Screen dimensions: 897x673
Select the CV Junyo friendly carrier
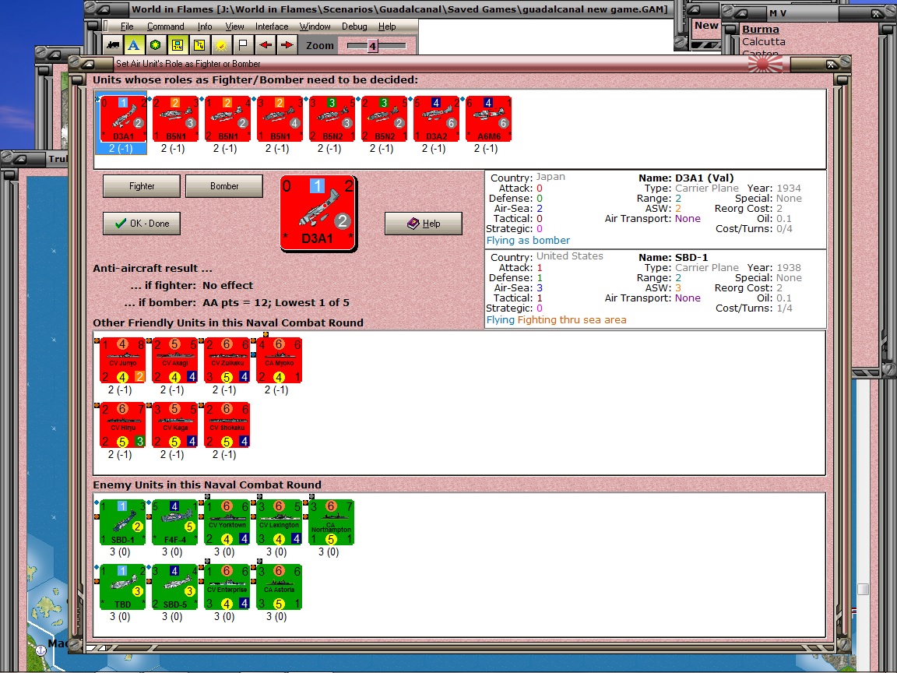[x=122, y=360]
